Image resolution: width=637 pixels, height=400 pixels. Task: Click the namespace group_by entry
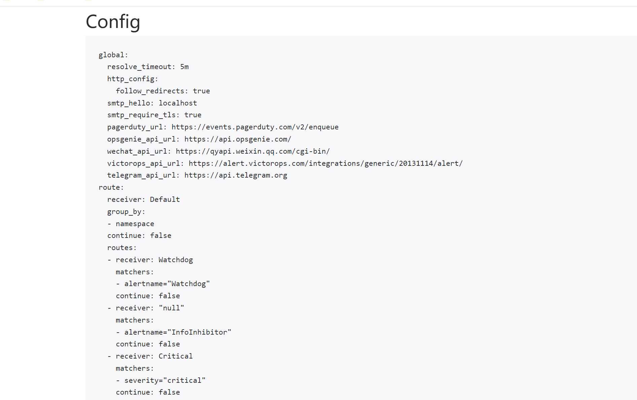click(135, 224)
